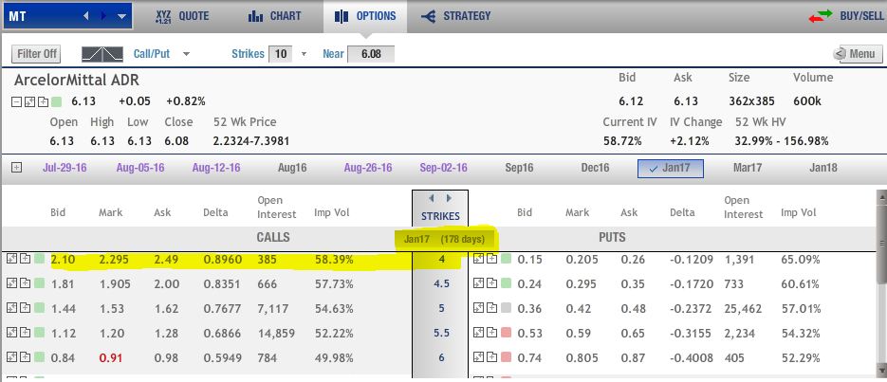Viewport: 887px width, 382px height.
Task: Click green square beside stock price 6.13
Action: (56, 102)
